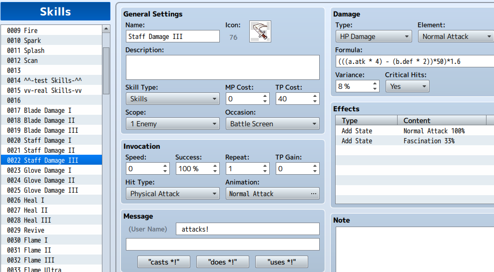Open the Critical Hits dropdown set to Yes
The image size is (494, 272).
pyautogui.click(x=408, y=86)
